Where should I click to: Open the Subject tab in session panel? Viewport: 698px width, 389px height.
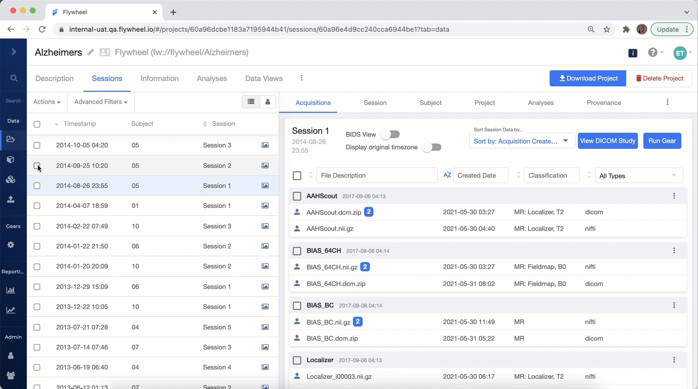click(431, 102)
